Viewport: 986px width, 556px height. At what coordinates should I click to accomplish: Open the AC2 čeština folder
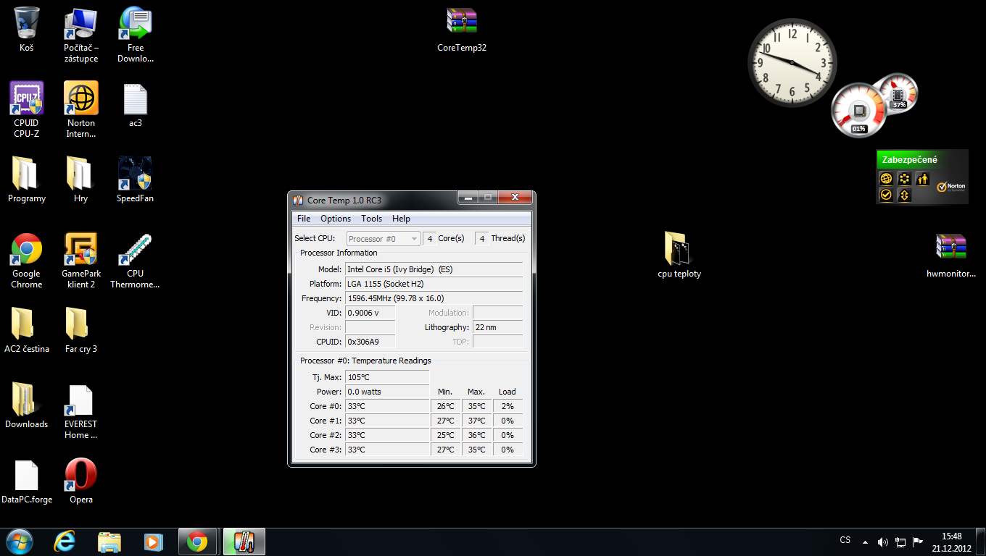27,331
